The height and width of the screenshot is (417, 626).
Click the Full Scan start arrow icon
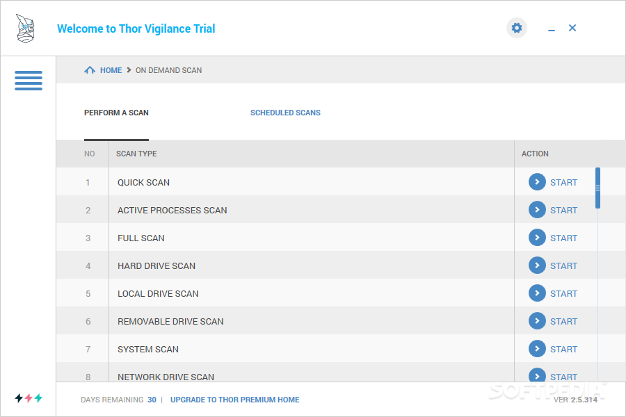coord(537,238)
